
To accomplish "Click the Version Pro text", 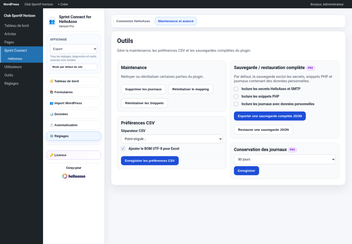I will (x=66, y=26).
